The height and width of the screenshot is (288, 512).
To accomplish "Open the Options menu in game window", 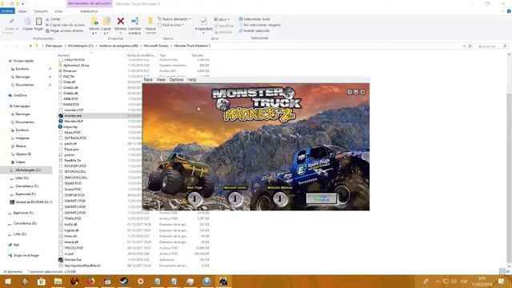I will 176,80.
